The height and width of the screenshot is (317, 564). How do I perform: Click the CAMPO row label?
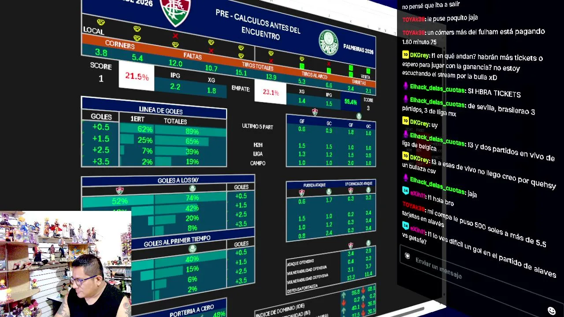[258, 163]
